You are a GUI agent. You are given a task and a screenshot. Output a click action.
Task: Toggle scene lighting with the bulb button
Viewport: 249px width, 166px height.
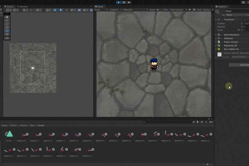click(x=61, y=10)
